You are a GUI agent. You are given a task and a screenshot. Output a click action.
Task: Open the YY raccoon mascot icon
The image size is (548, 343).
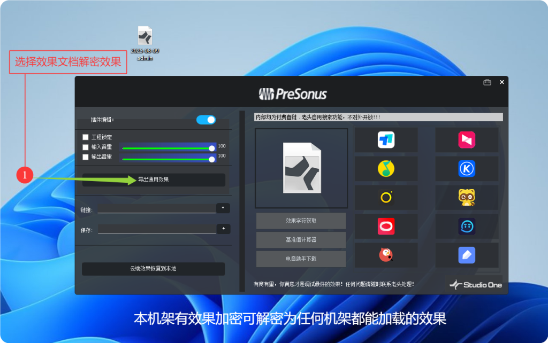pyautogui.click(x=467, y=198)
